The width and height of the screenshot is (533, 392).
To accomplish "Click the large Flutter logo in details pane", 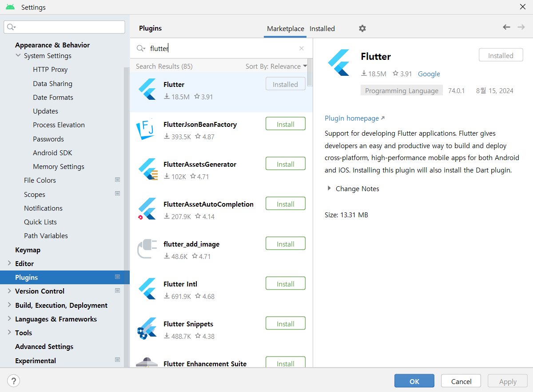I will [339, 63].
